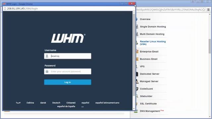Viewport: 212px width, 119px height.
Task: Open SSL Certificate menu item
Action: (x=148, y=103)
